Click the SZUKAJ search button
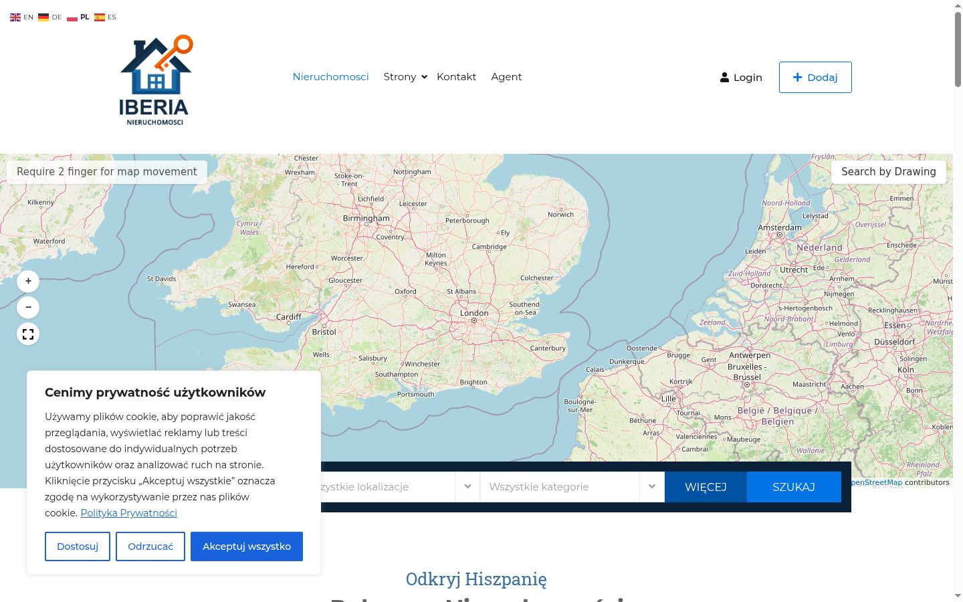963x602 pixels. 794,487
